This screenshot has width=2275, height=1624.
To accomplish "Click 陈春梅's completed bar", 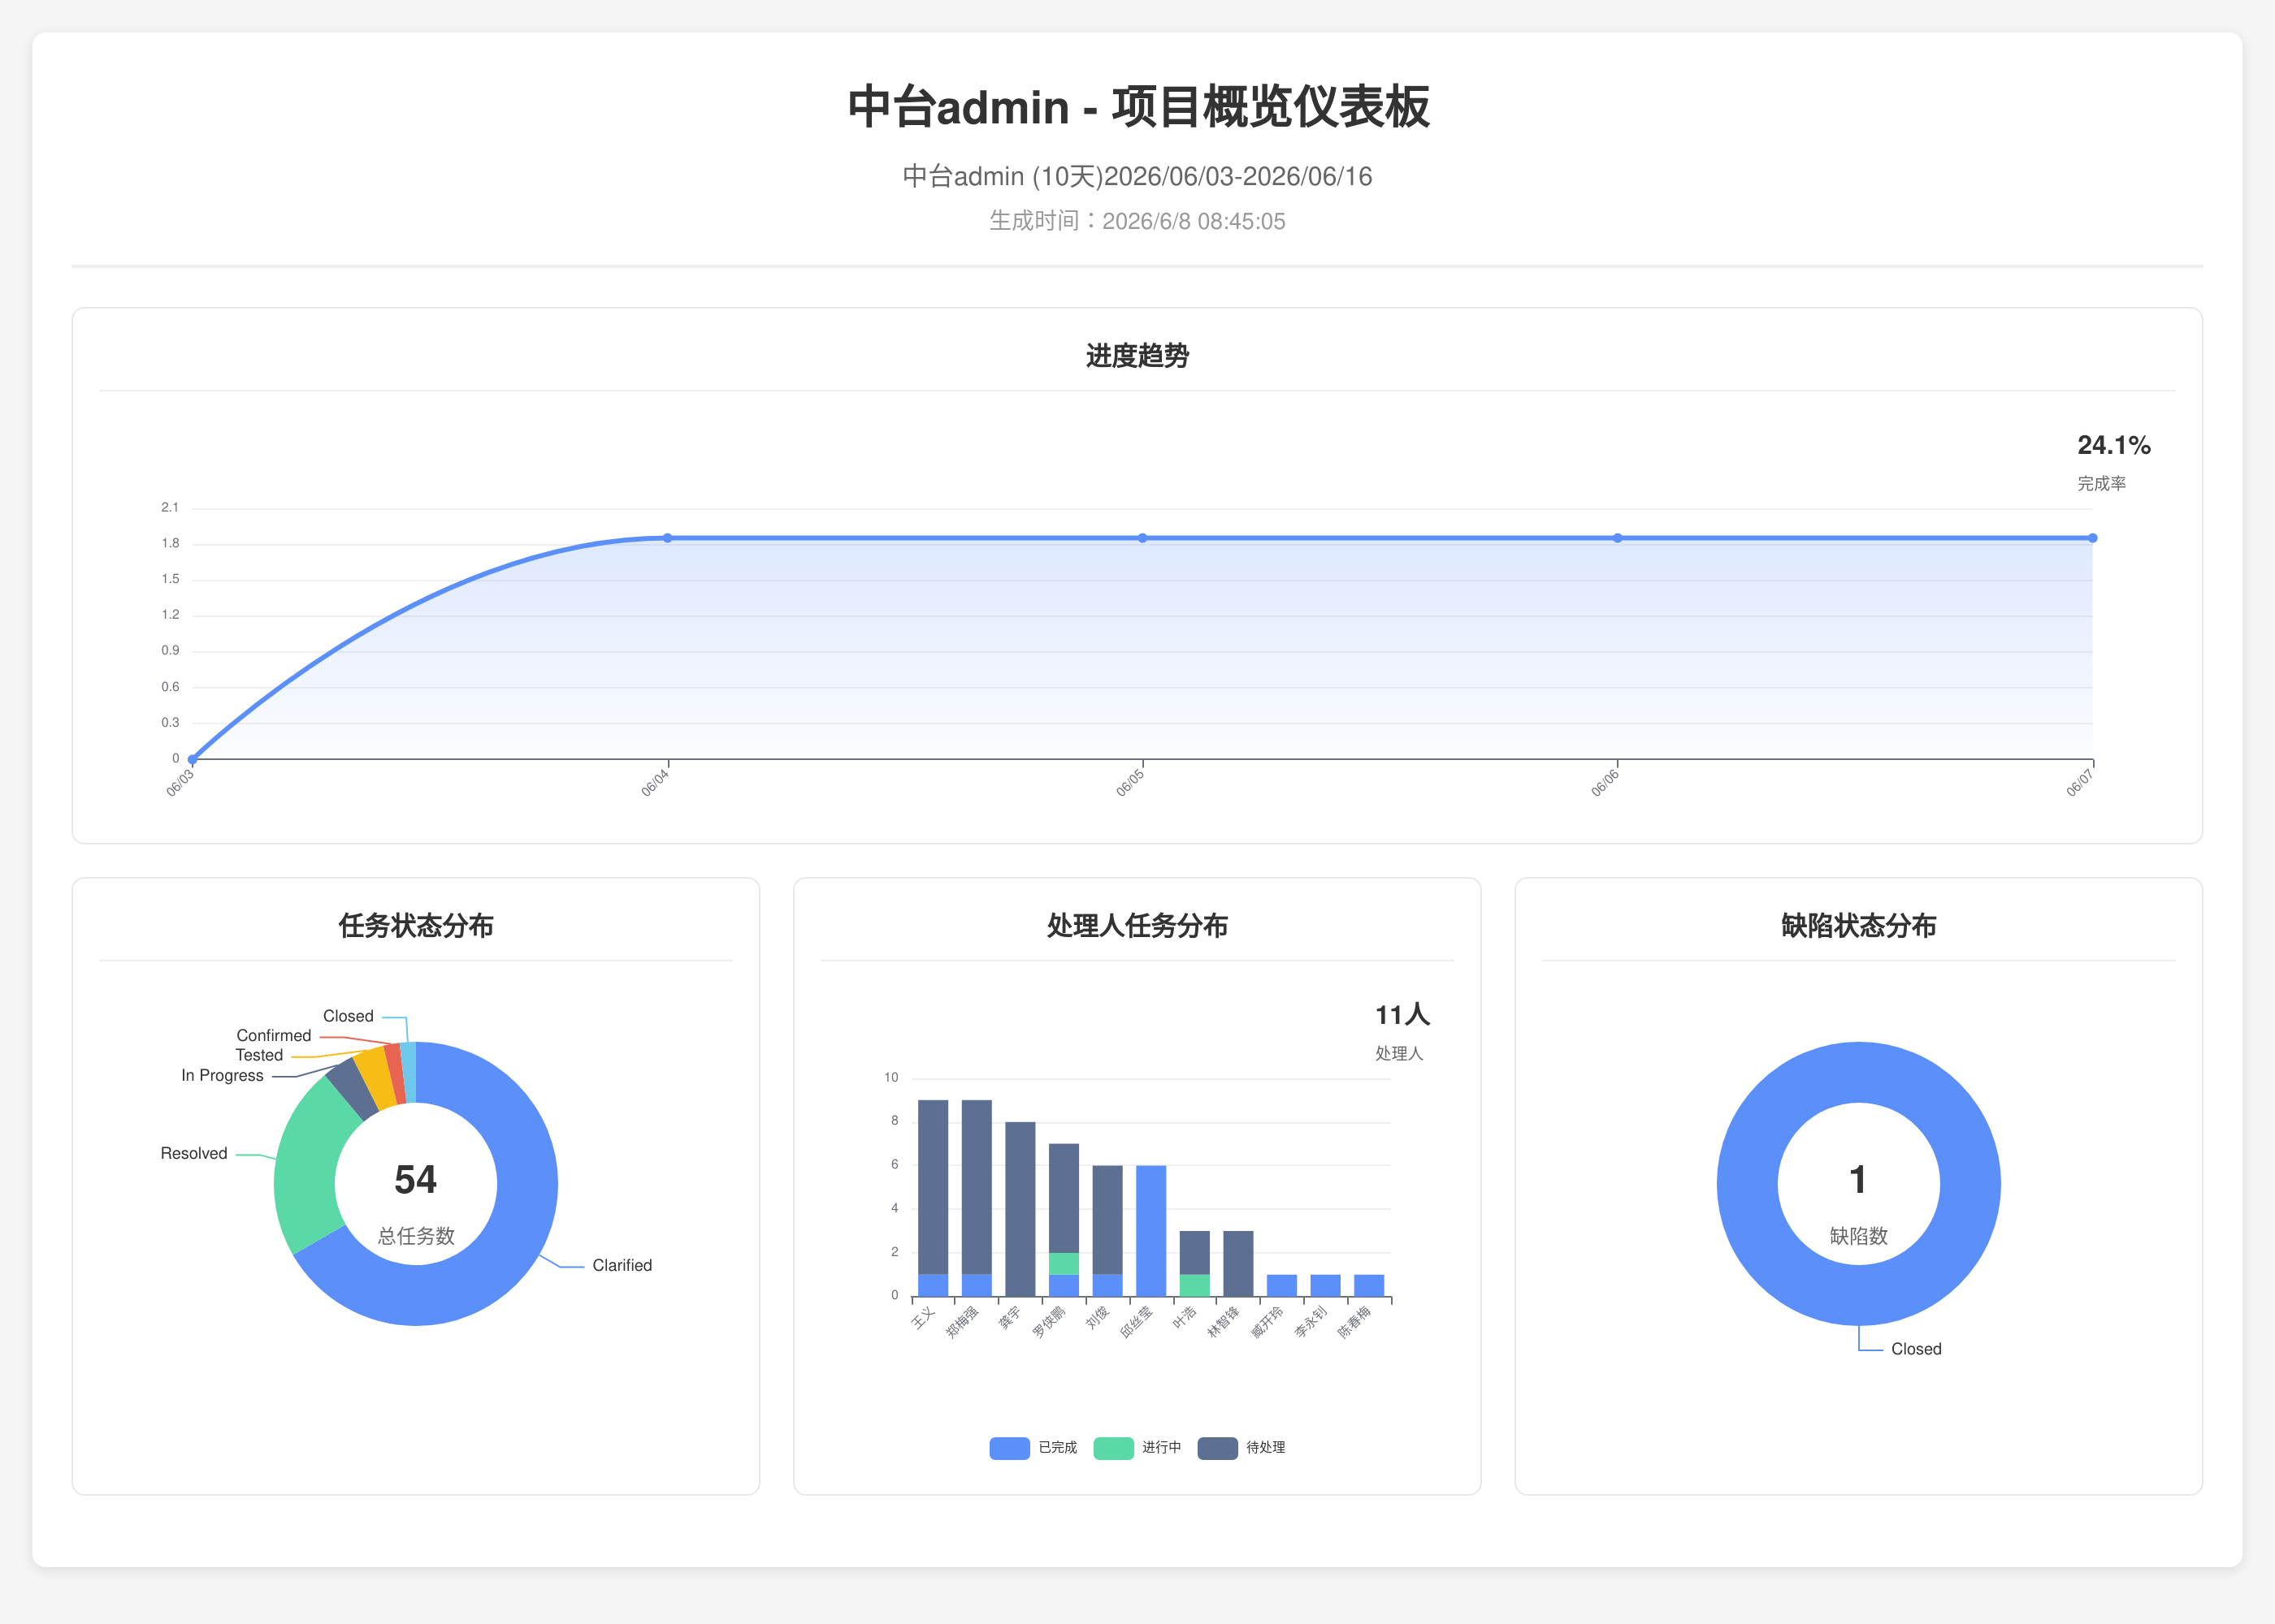I will coord(1368,1286).
